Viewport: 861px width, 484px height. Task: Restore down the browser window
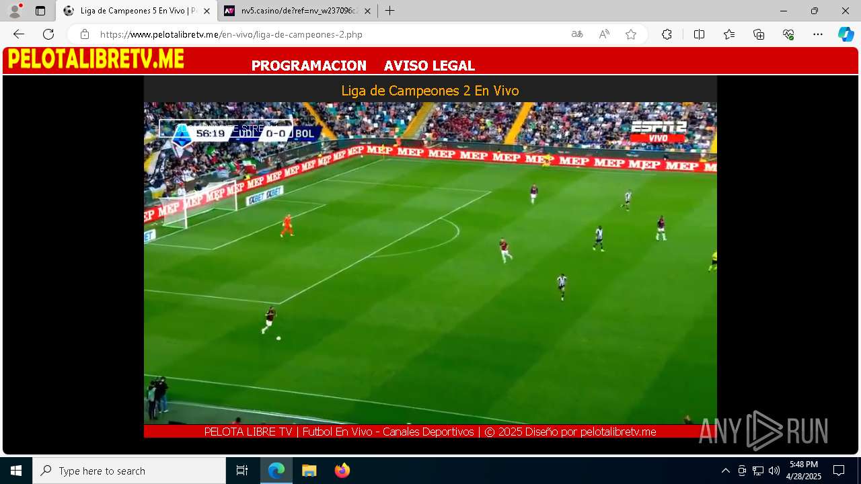coord(815,11)
